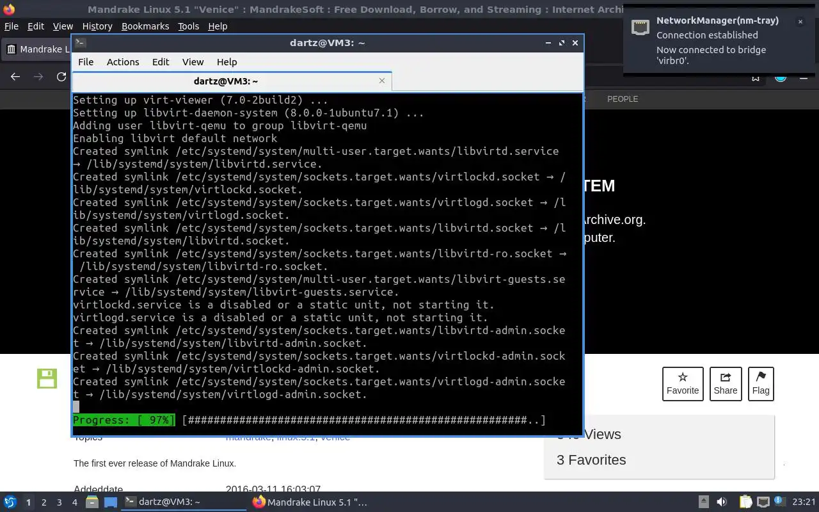Open the Lubuntu application menu launcher
819x512 pixels.
(10, 502)
